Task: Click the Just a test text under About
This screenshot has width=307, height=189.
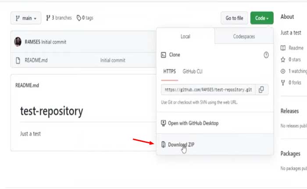Action: (291, 33)
